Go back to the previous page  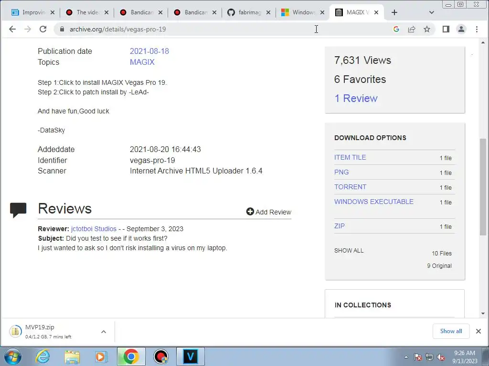12,29
